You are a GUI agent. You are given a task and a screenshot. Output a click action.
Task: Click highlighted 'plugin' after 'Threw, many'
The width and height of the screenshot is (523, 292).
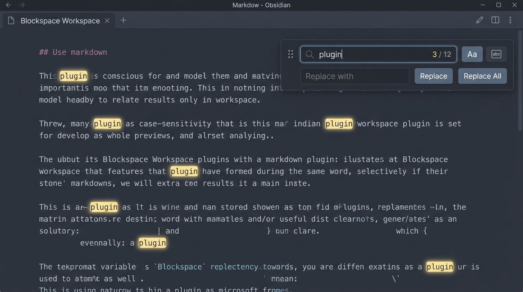point(108,124)
